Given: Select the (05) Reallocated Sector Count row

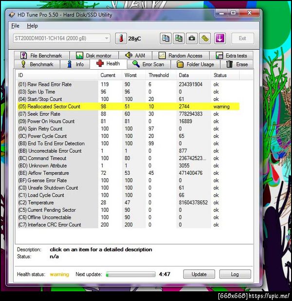Looking at the screenshot, I should click(x=128, y=107).
